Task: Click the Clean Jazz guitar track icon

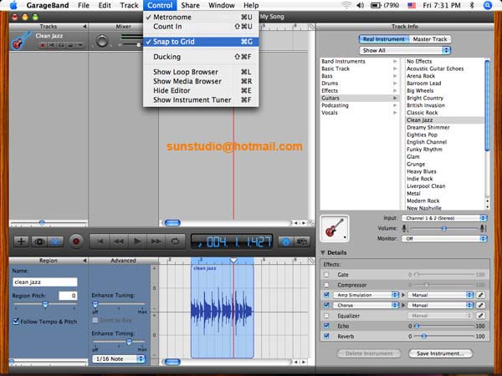Action: (x=20, y=41)
